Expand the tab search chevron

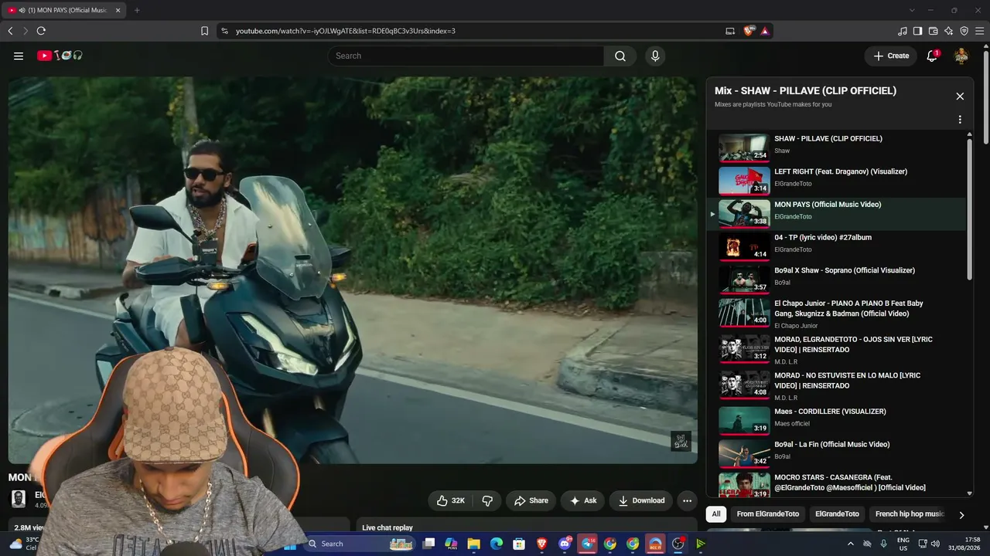(912, 10)
